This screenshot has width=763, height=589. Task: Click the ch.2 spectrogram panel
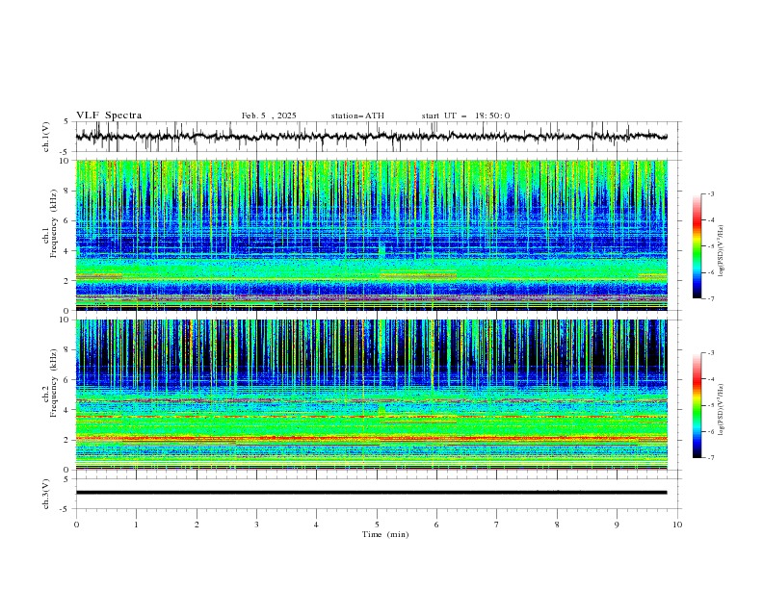[371, 395]
